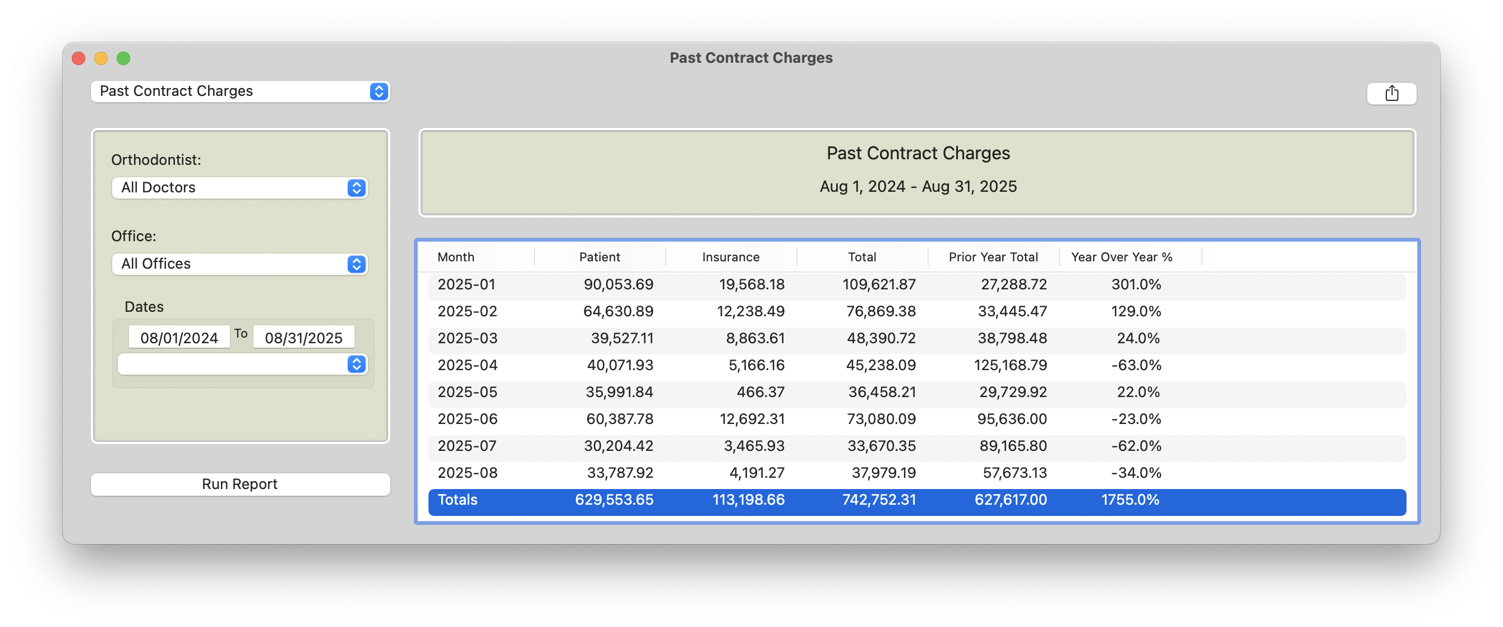Click prior year total 125,168.79
The image size is (1503, 627).
coord(1010,365)
